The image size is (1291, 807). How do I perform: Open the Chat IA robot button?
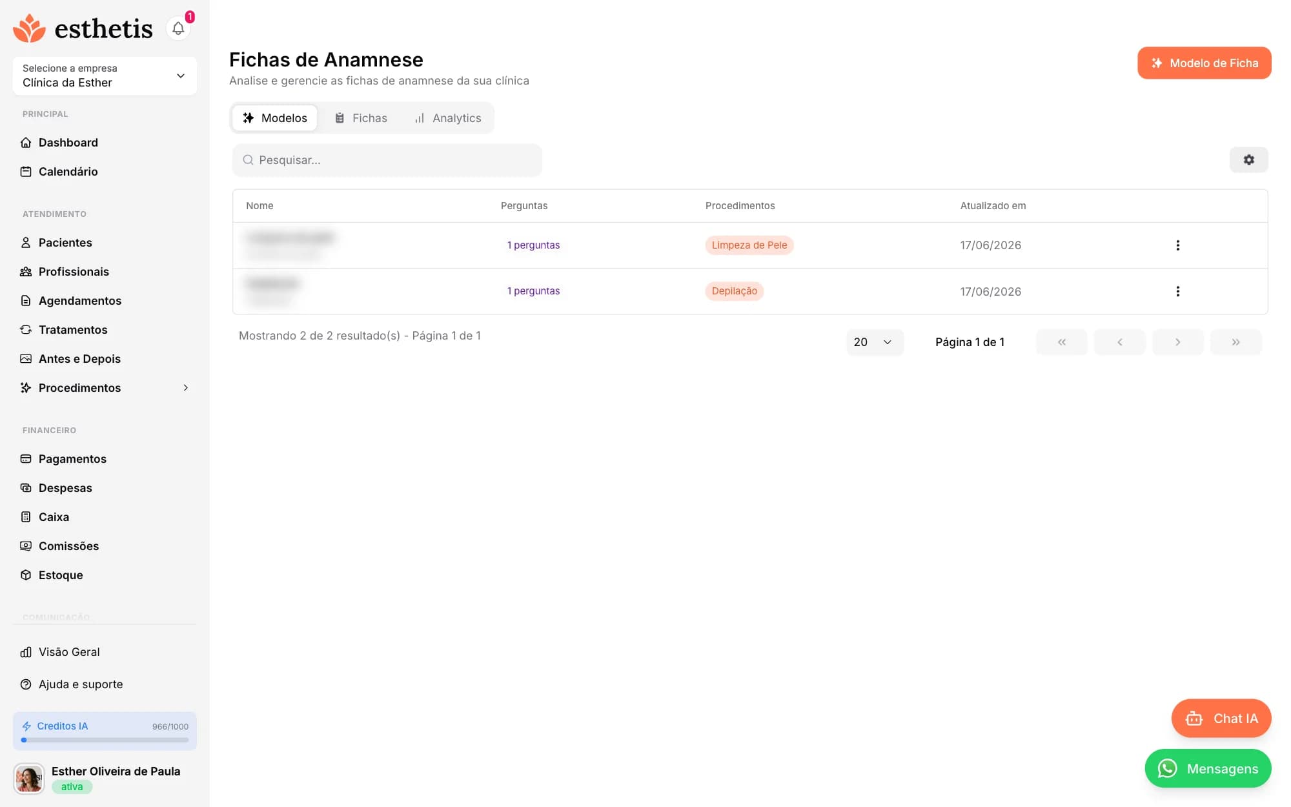(x=1221, y=719)
